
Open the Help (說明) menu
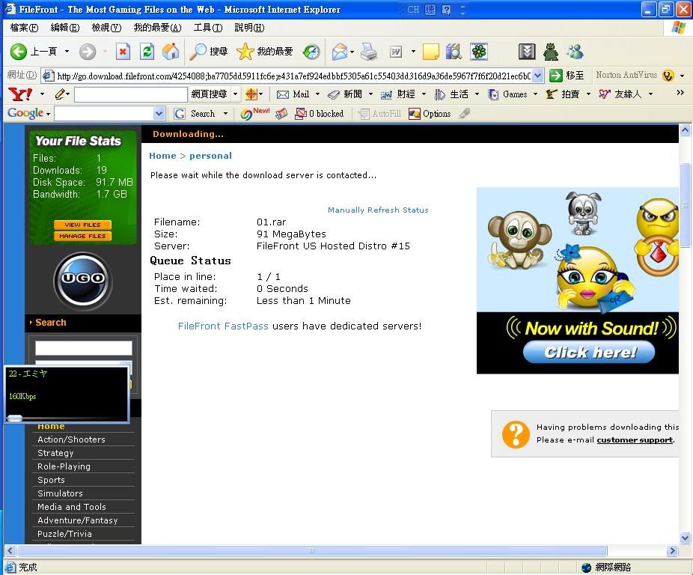[x=249, y=28]
